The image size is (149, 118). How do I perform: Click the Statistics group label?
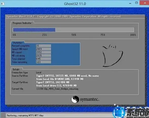[17, 43]
